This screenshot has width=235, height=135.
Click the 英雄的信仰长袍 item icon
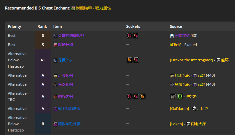[55, 36]
